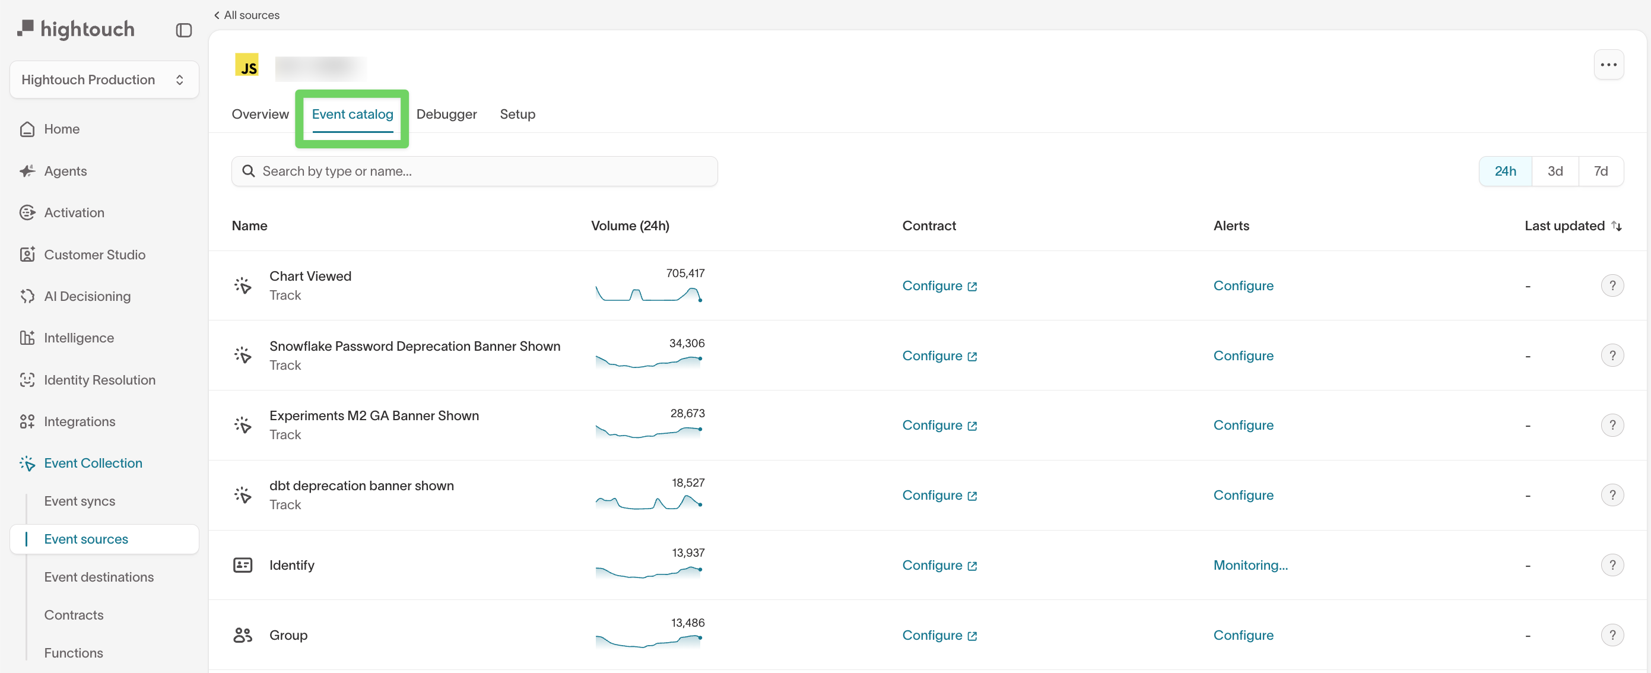Collapse the sidebar panel icon

(x=184, y=30)
